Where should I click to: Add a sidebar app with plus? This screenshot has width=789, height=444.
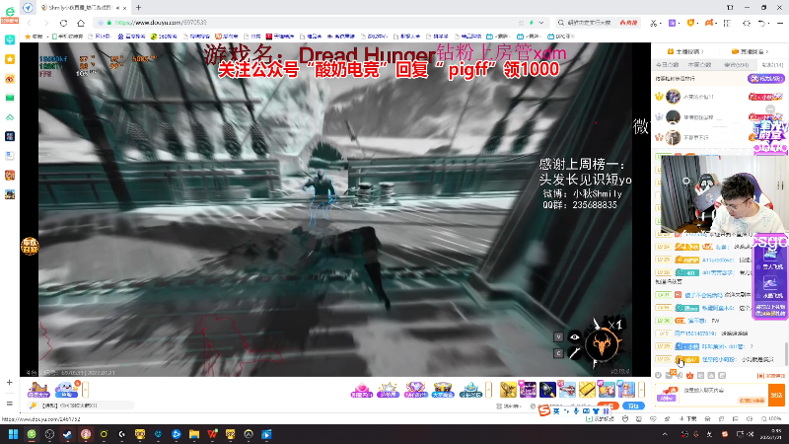click(9, 383)
